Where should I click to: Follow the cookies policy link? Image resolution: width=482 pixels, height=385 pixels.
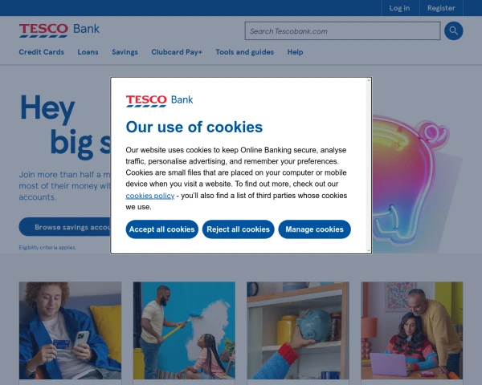click(x=150, y=196)
